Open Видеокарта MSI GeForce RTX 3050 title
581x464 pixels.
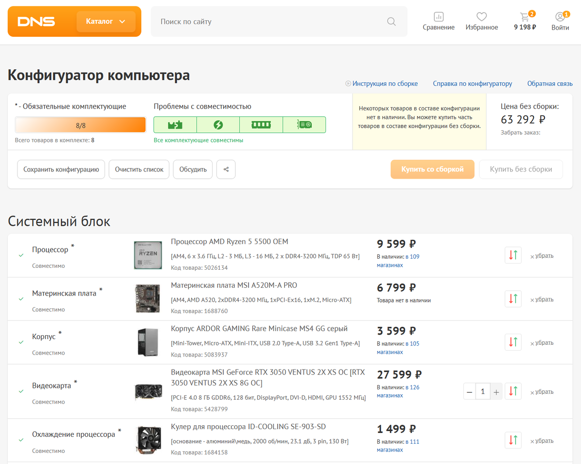point(268,378)
